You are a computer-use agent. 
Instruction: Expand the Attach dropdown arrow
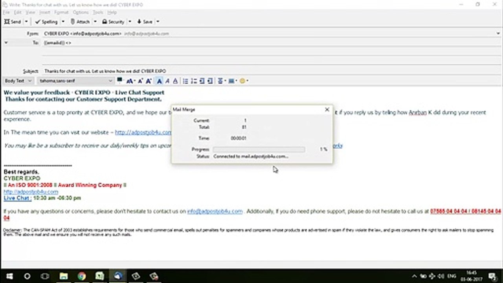point(95,22)
